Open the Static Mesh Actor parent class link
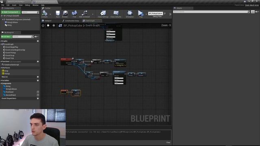This screenshot has height=146, width=260. tap(252, 5)
